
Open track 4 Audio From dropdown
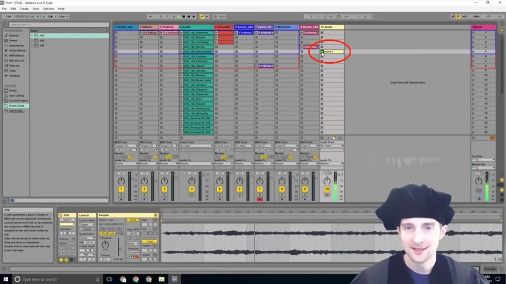pyautogui.click(x=195, y=146)
